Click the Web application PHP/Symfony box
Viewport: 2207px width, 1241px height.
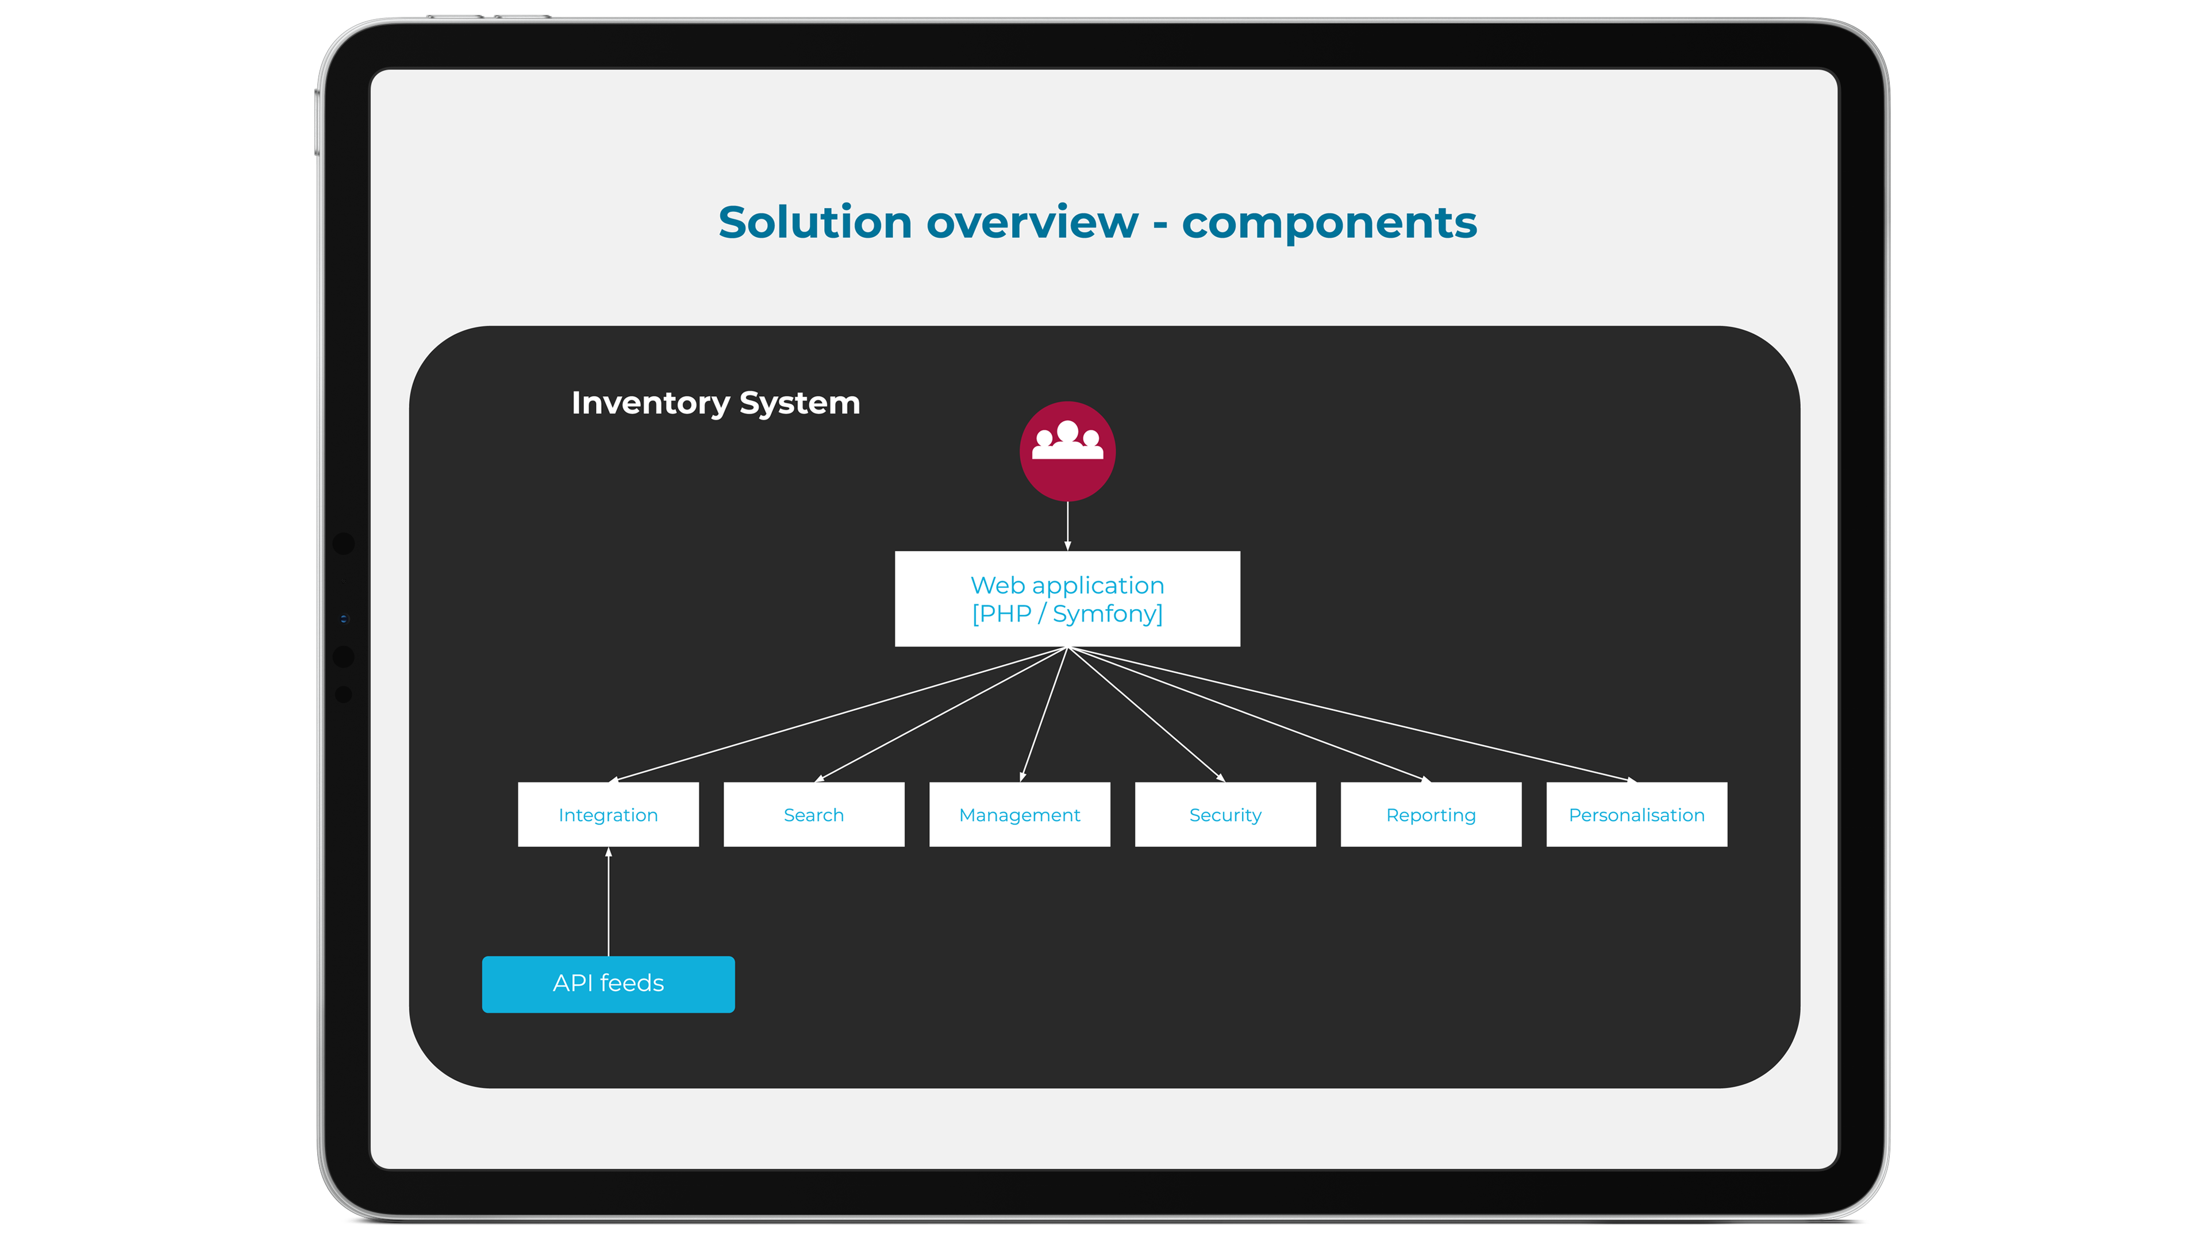pyautogui.click(x=1067, y=600)
